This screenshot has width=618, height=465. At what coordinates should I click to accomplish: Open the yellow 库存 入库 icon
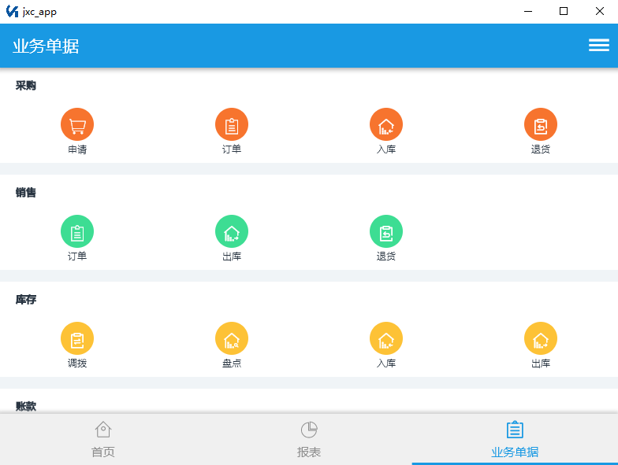coord(386,338)
